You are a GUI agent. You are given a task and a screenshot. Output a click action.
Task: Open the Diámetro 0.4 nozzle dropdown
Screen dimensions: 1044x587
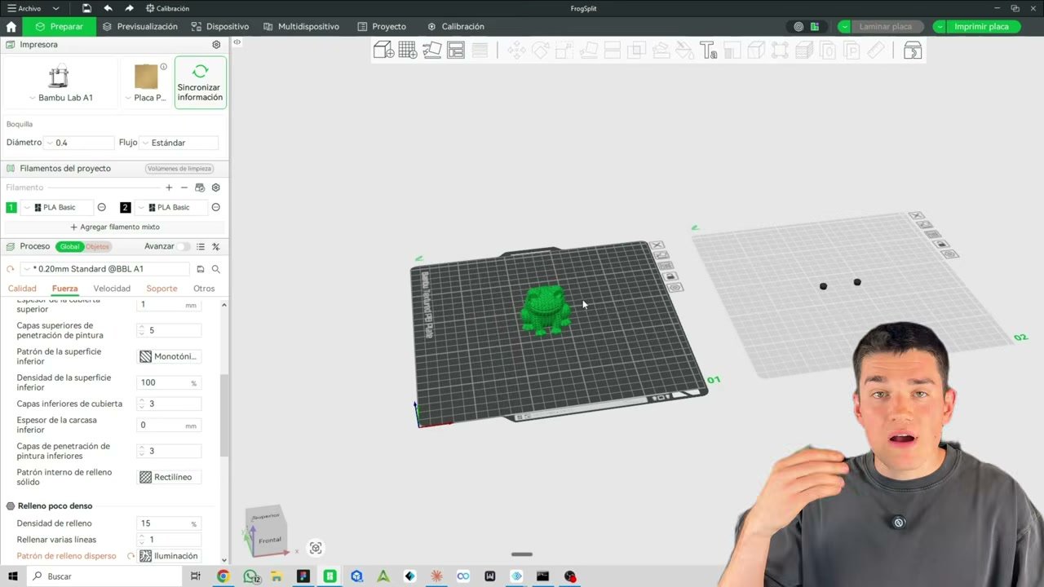pos(79,143)
